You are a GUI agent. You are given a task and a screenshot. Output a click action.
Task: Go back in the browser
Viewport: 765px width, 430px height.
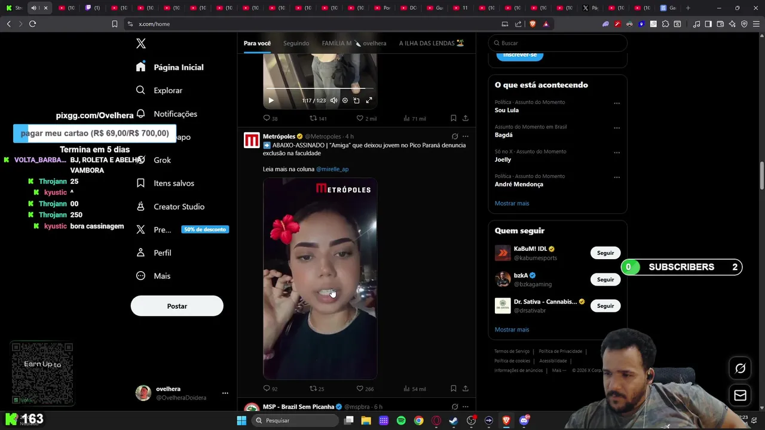[8, 24]
